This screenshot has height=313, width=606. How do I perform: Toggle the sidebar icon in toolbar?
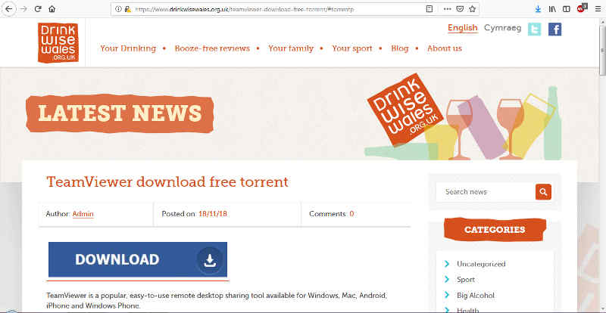click(x=566, y=9)
